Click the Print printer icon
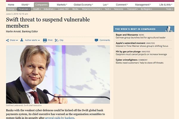179x119 pixels. 45,40
